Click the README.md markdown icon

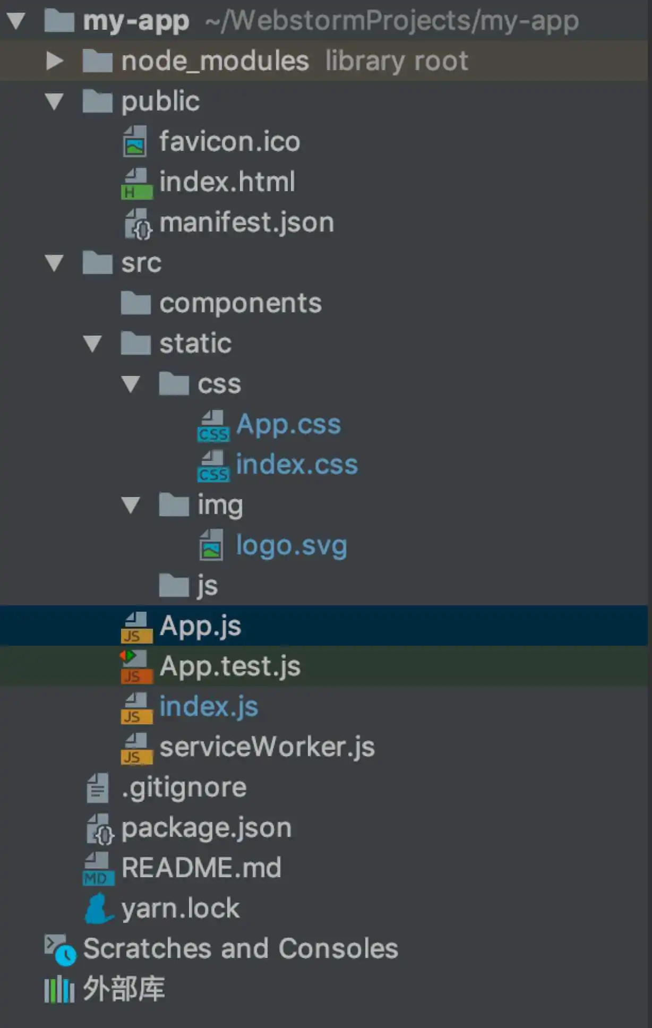(98, 869)
